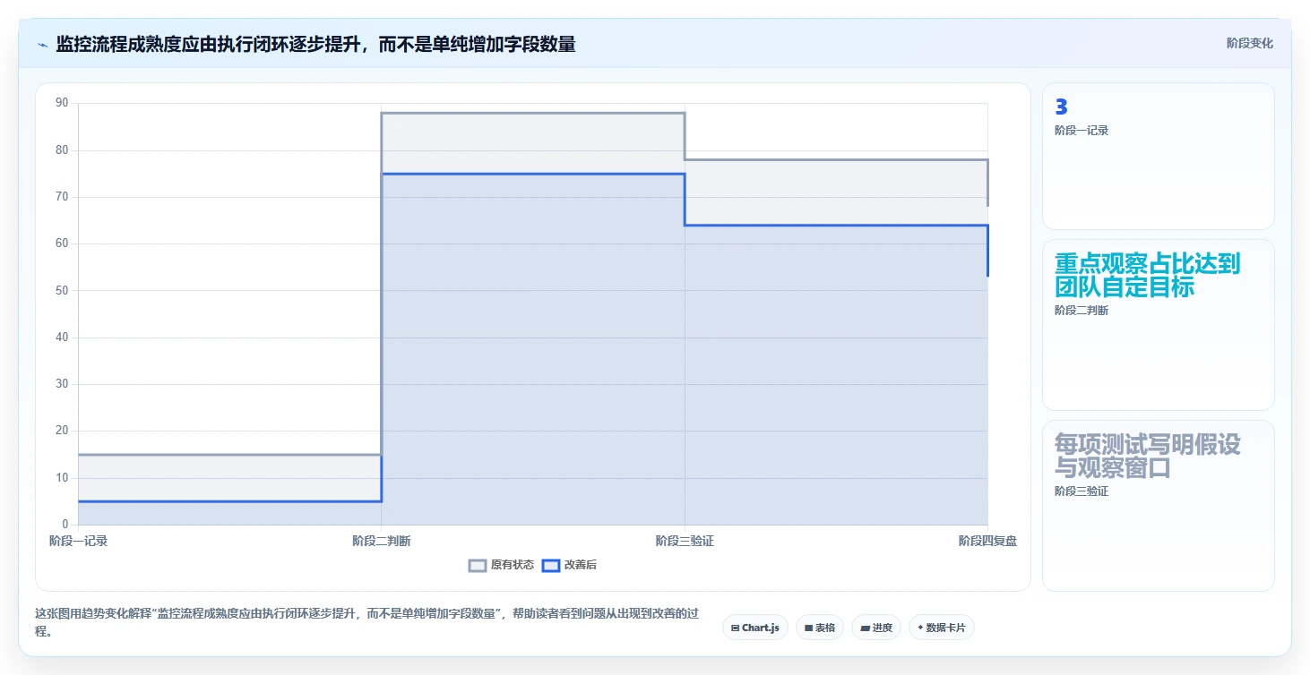This screenshot has height=675, width=1310.
Task: Toggle the 原有状态 legend item
Action: tap(502, 565)
